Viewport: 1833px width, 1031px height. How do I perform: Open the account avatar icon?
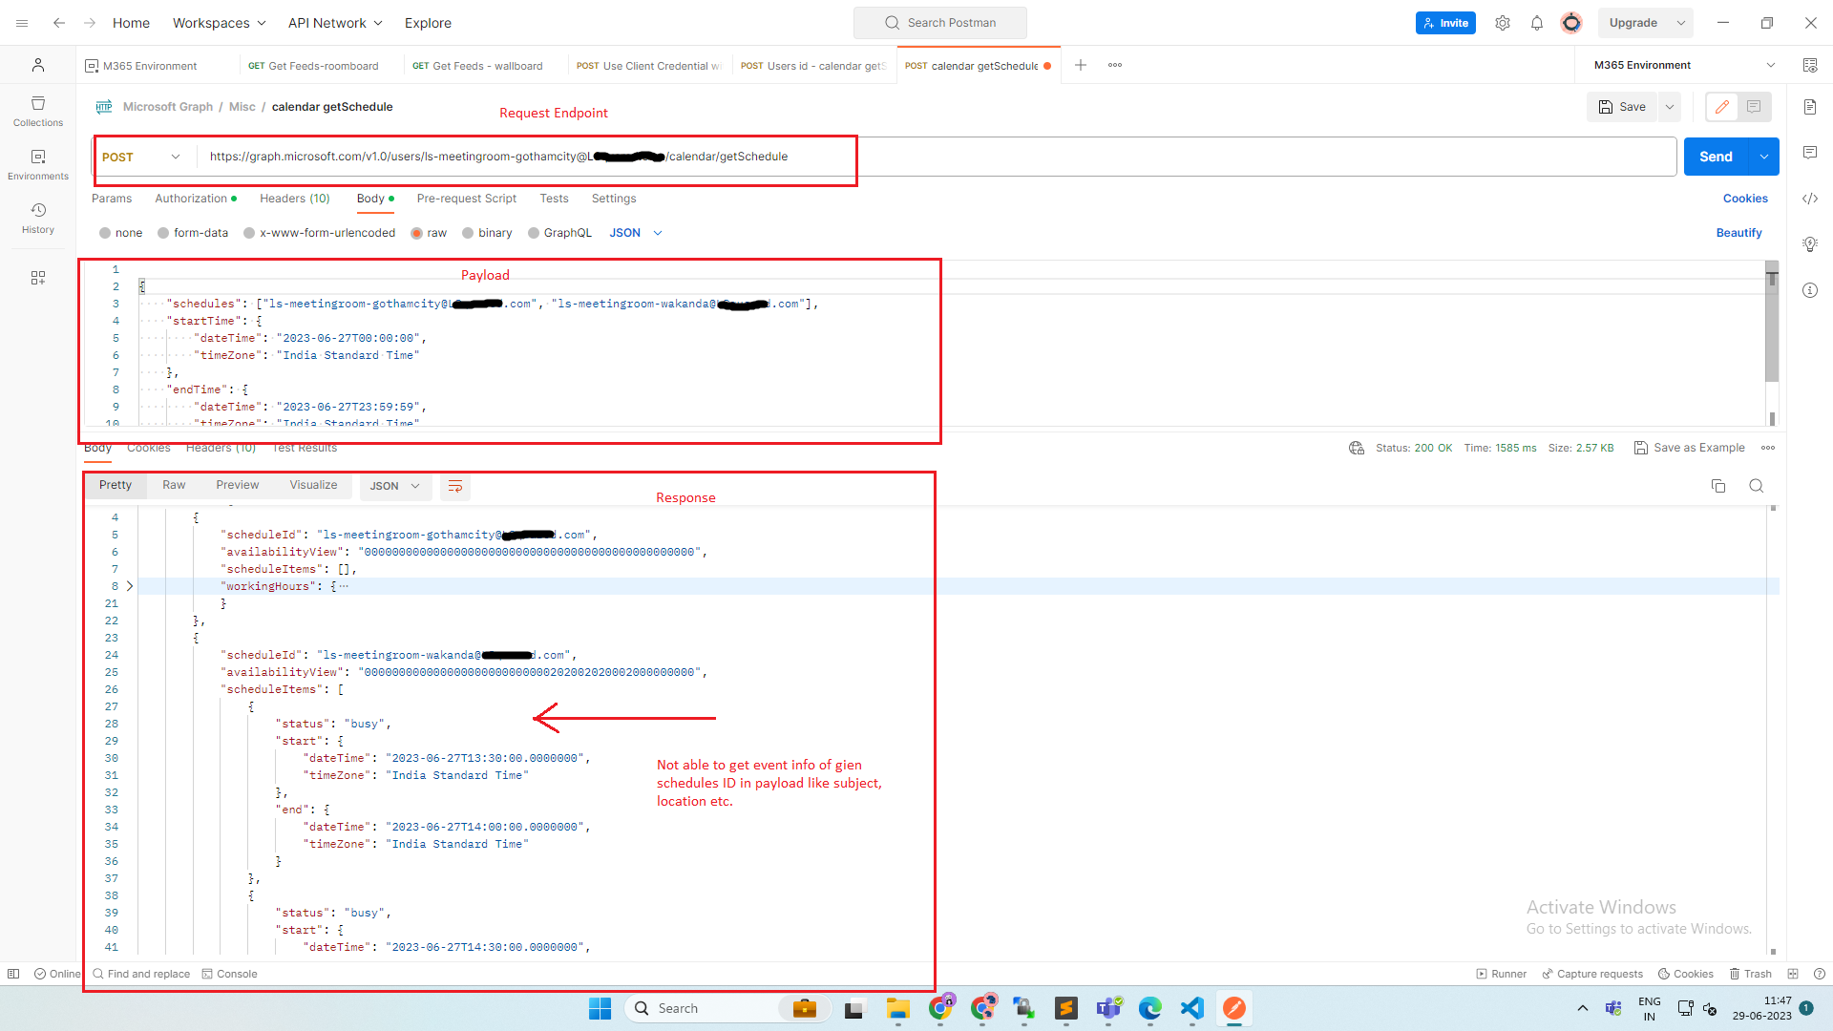click(1571, 23)
